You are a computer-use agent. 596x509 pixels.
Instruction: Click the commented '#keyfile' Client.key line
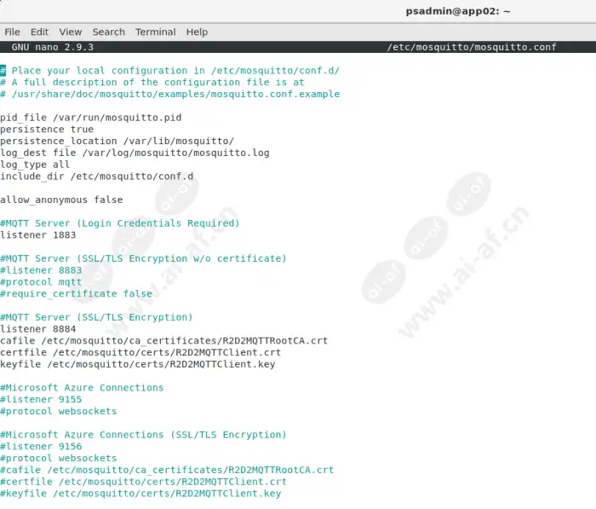pos(140,494)
